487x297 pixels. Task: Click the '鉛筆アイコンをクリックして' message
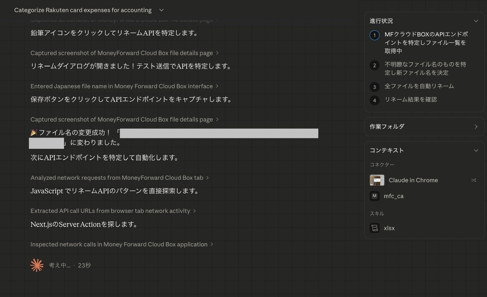114,33
